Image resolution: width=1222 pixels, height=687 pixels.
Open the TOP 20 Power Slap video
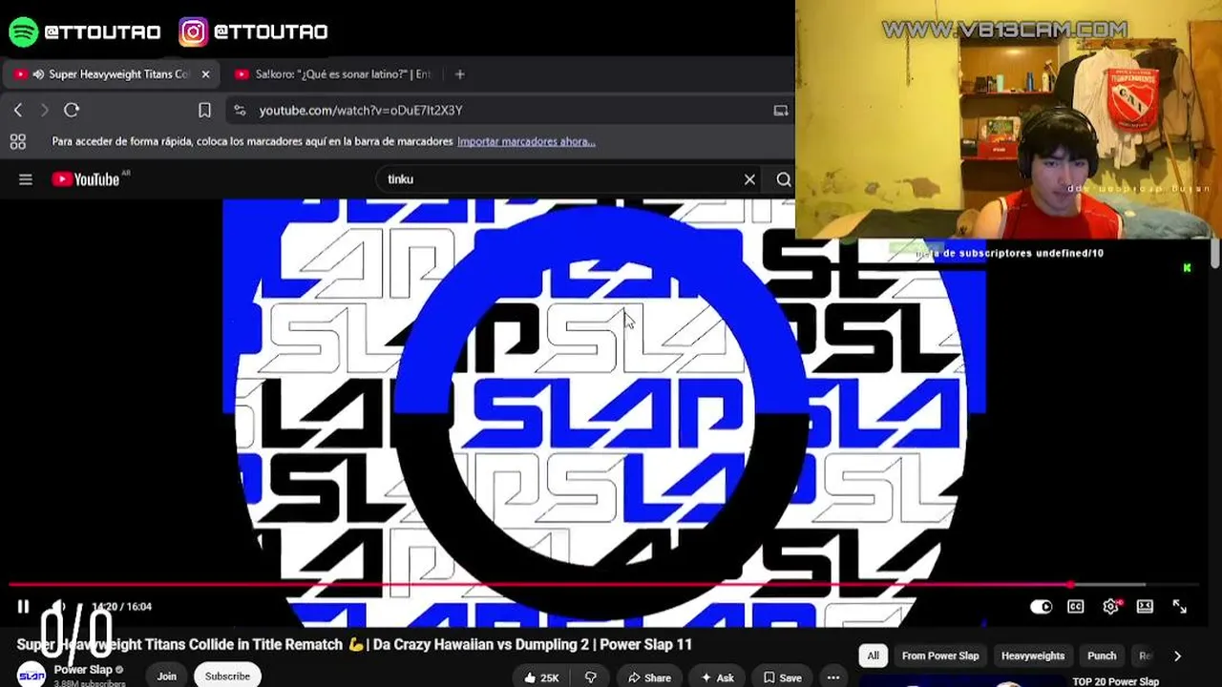(x=1115, y=681)
